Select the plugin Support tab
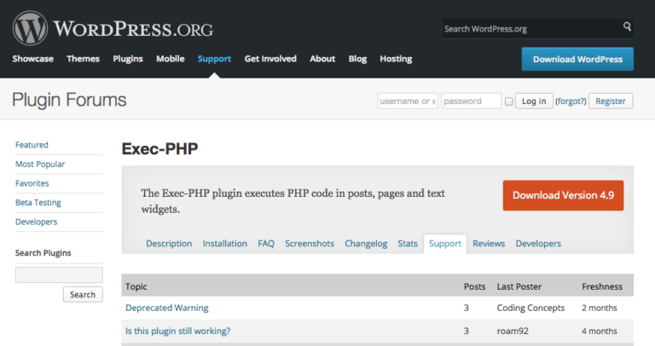 [x=445, y=244]
